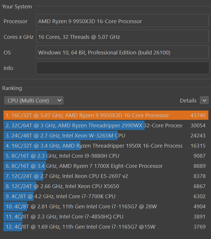
Task: Click the score value 16315
Action: 198,146
